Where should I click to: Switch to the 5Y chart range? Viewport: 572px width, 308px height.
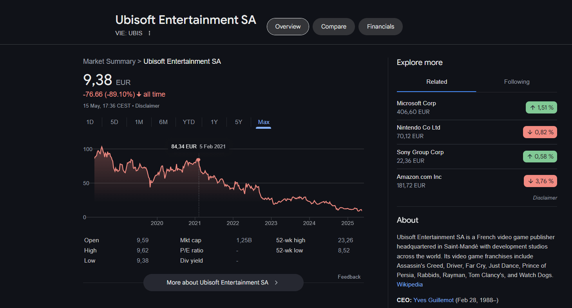pyautogui.click(x=239, y=122)
